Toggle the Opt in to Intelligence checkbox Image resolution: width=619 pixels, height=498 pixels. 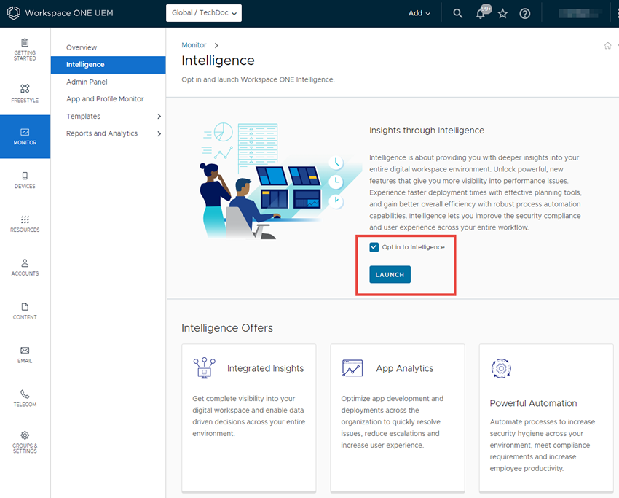[x=374, y=247]
